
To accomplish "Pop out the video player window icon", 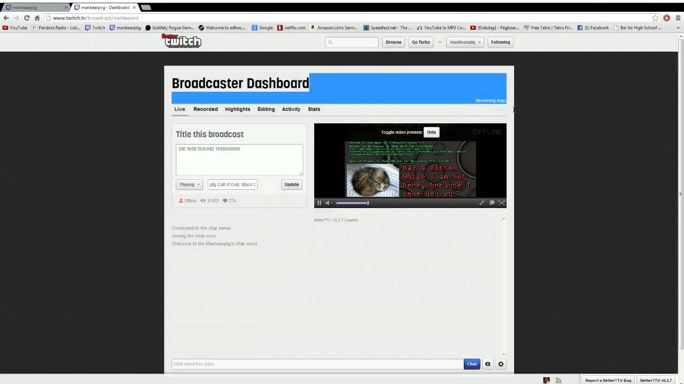I will tap(492, 203).
